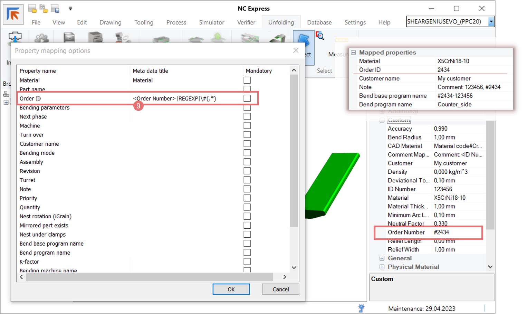Click the magnifier zoom icon beside Select tool
The image size is (527, 314).
click(x=320, y=36)
